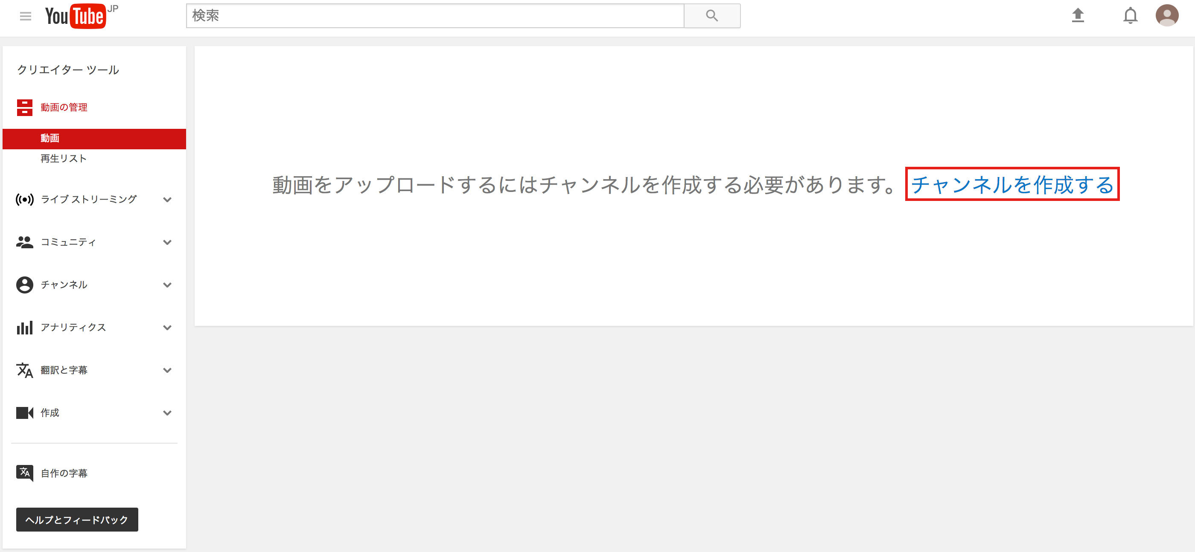Open the hamburger guide menu

point(26,16)
